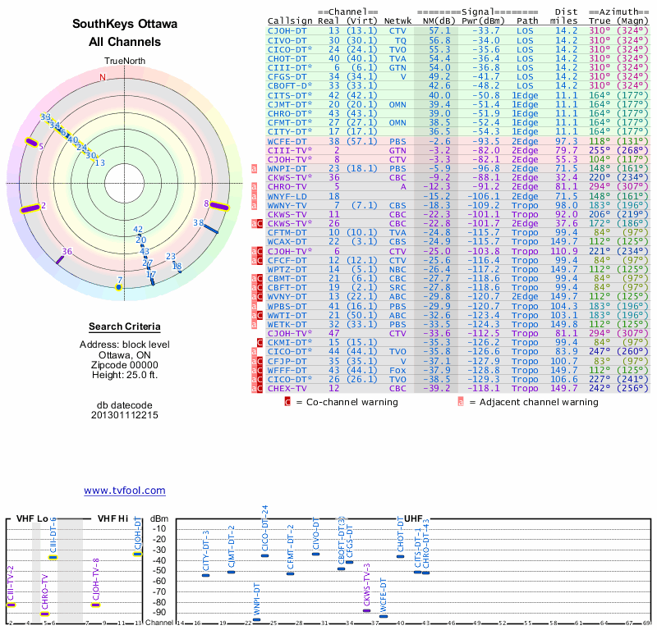Click the co-channel warning icon beside CKMI-DT
This screenshot has width=657, height=630.
coord(259,340)
